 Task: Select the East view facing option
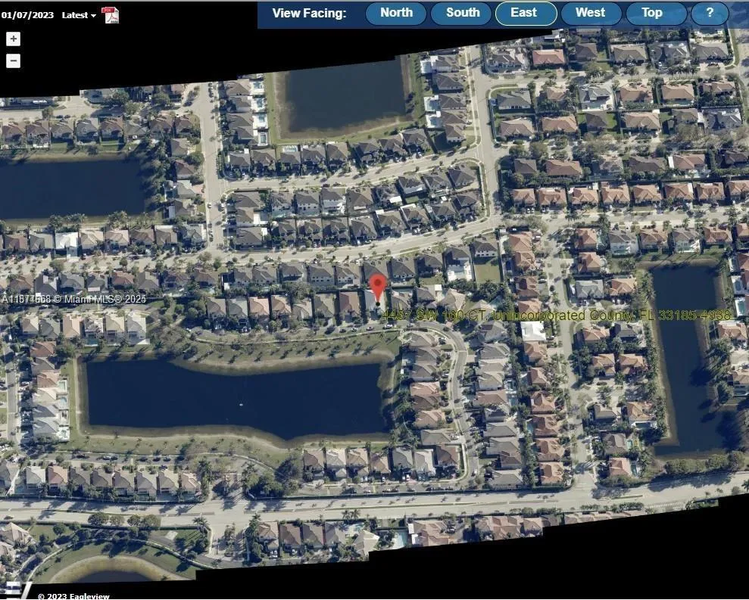tap(525, 13)
